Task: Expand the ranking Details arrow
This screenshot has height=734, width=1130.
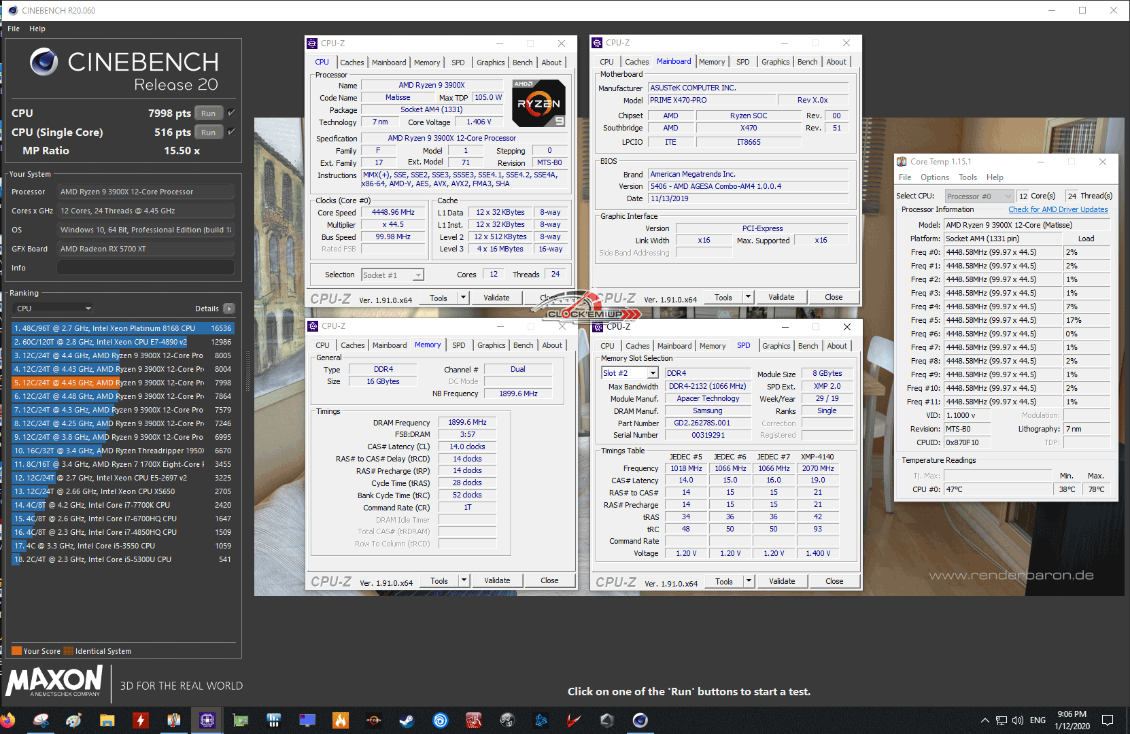Action: point(229,309)
